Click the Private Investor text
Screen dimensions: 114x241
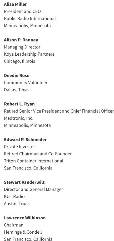(x=19, y=147)
